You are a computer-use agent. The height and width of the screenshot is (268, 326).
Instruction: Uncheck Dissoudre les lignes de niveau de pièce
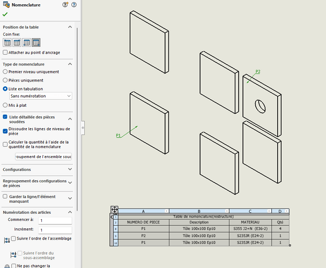coord(5,130)
